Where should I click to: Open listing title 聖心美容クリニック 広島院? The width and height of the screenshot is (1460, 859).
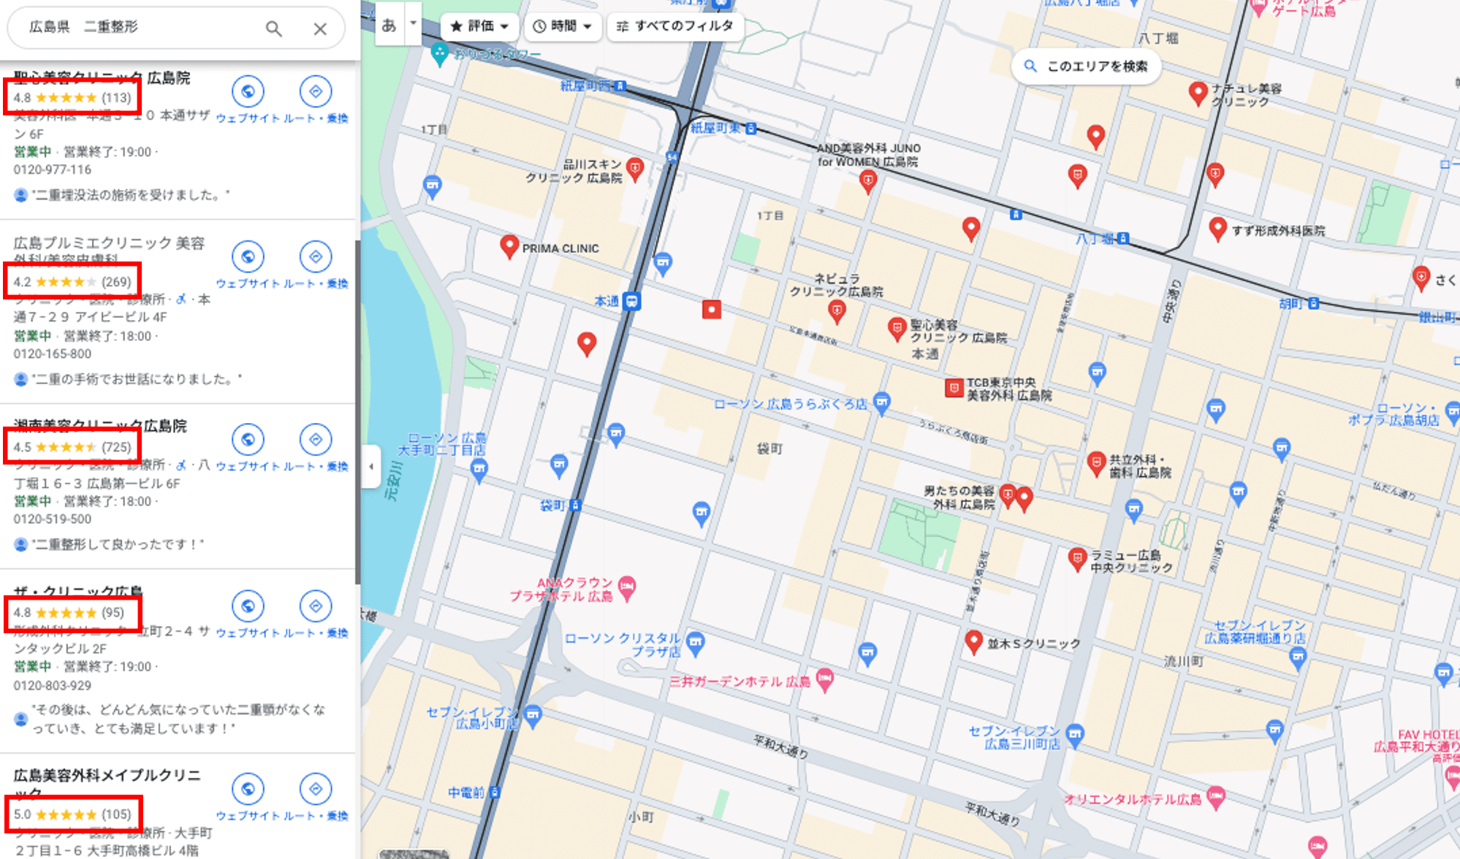tap(102, 77)
